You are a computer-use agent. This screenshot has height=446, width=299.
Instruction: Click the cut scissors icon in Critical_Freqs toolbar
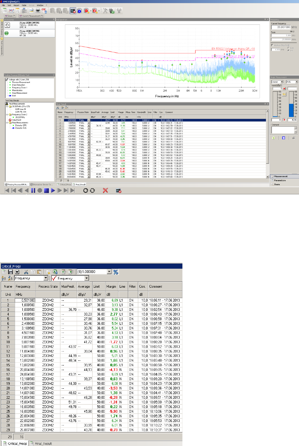[x=26, y=272]
